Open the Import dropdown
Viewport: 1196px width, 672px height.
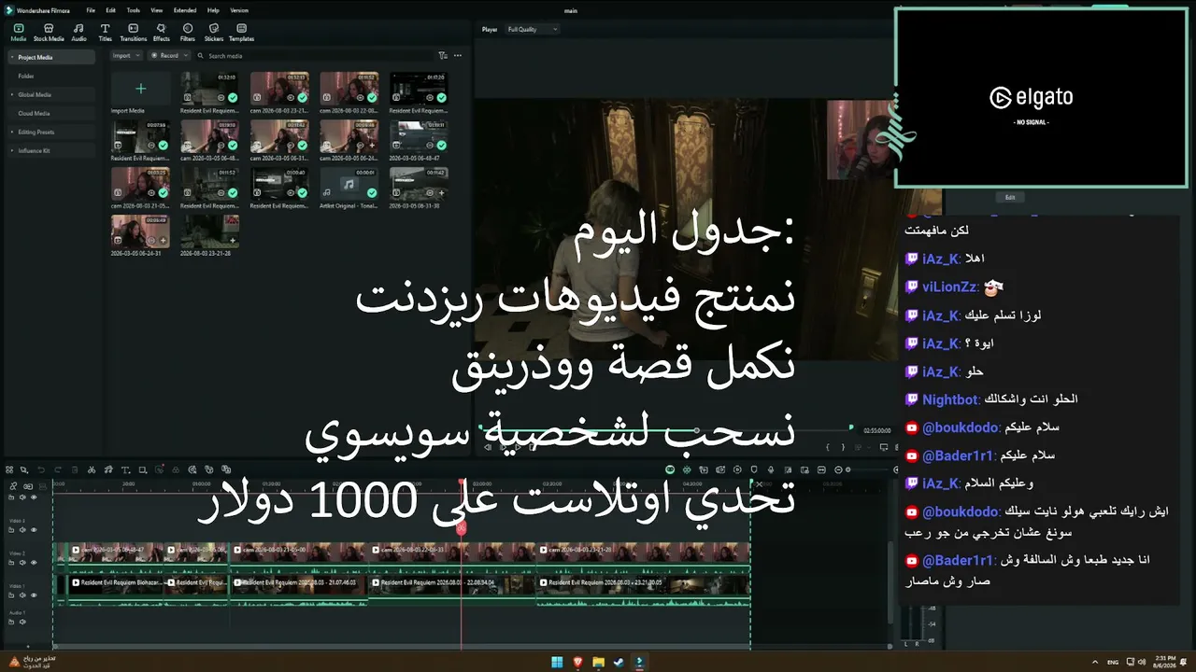pos(125,56)
